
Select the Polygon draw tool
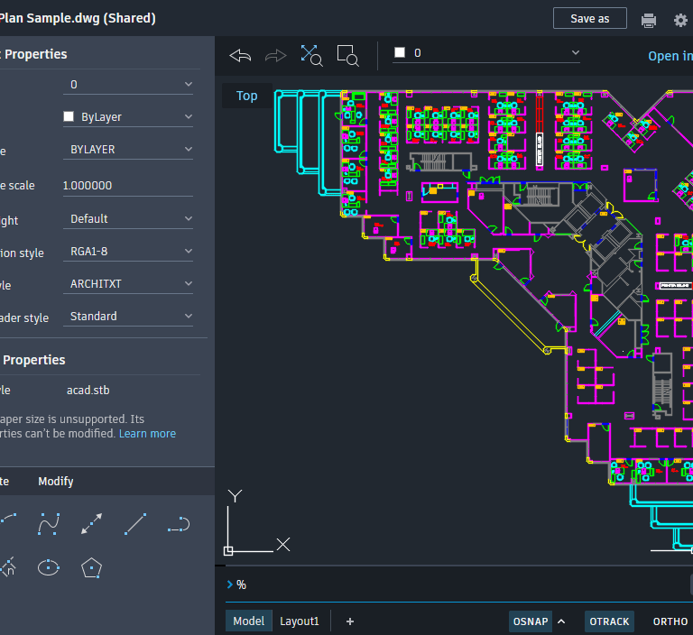(91, 568)
